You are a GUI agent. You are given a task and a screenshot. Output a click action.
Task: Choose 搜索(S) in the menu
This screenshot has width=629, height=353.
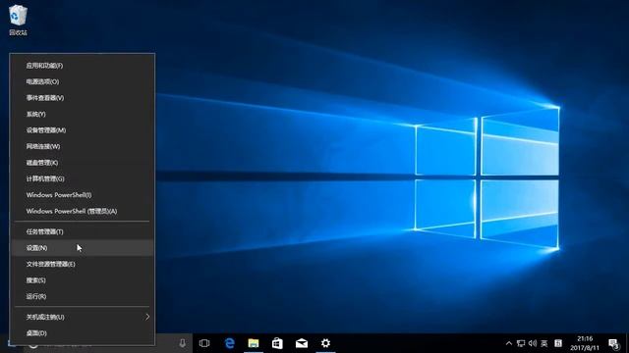click(x=82, y=280)
